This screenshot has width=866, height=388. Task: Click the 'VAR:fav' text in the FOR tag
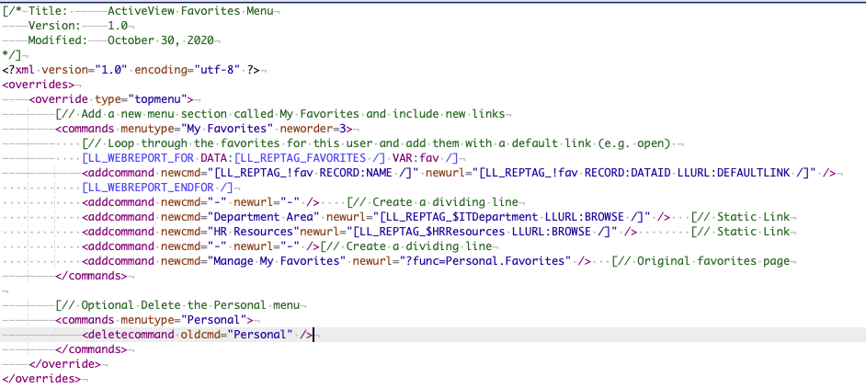[416, 159]
